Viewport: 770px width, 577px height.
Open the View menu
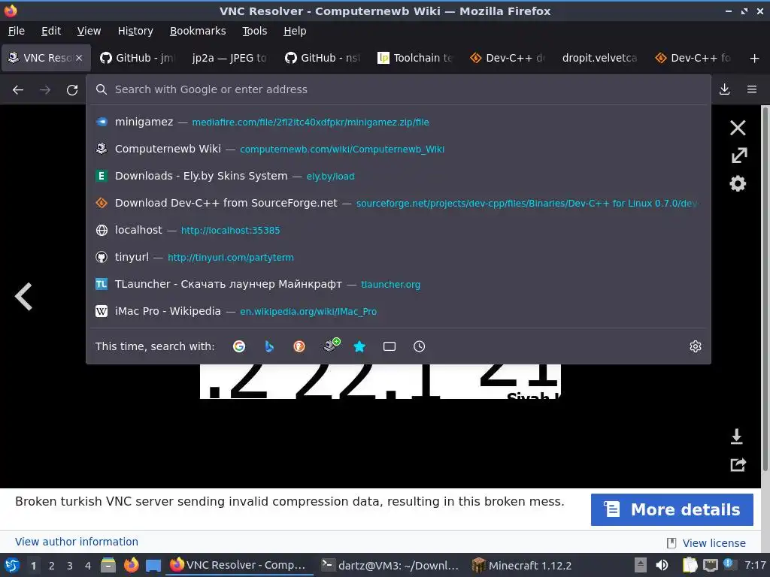click(x=89, y=31)
